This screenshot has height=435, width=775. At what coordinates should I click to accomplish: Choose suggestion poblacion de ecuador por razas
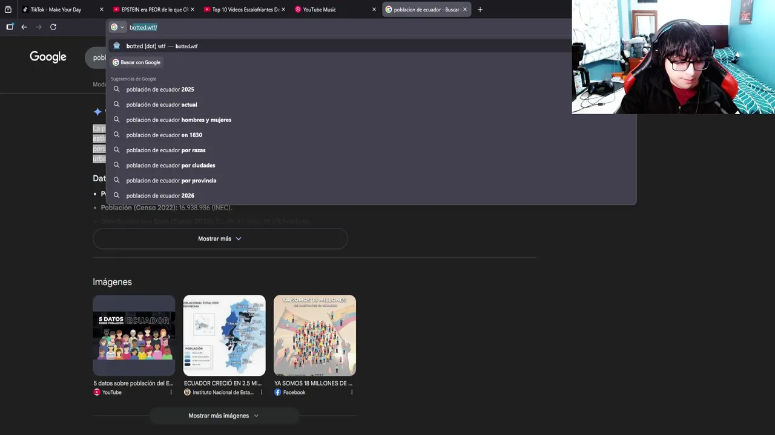coord(371,150)
